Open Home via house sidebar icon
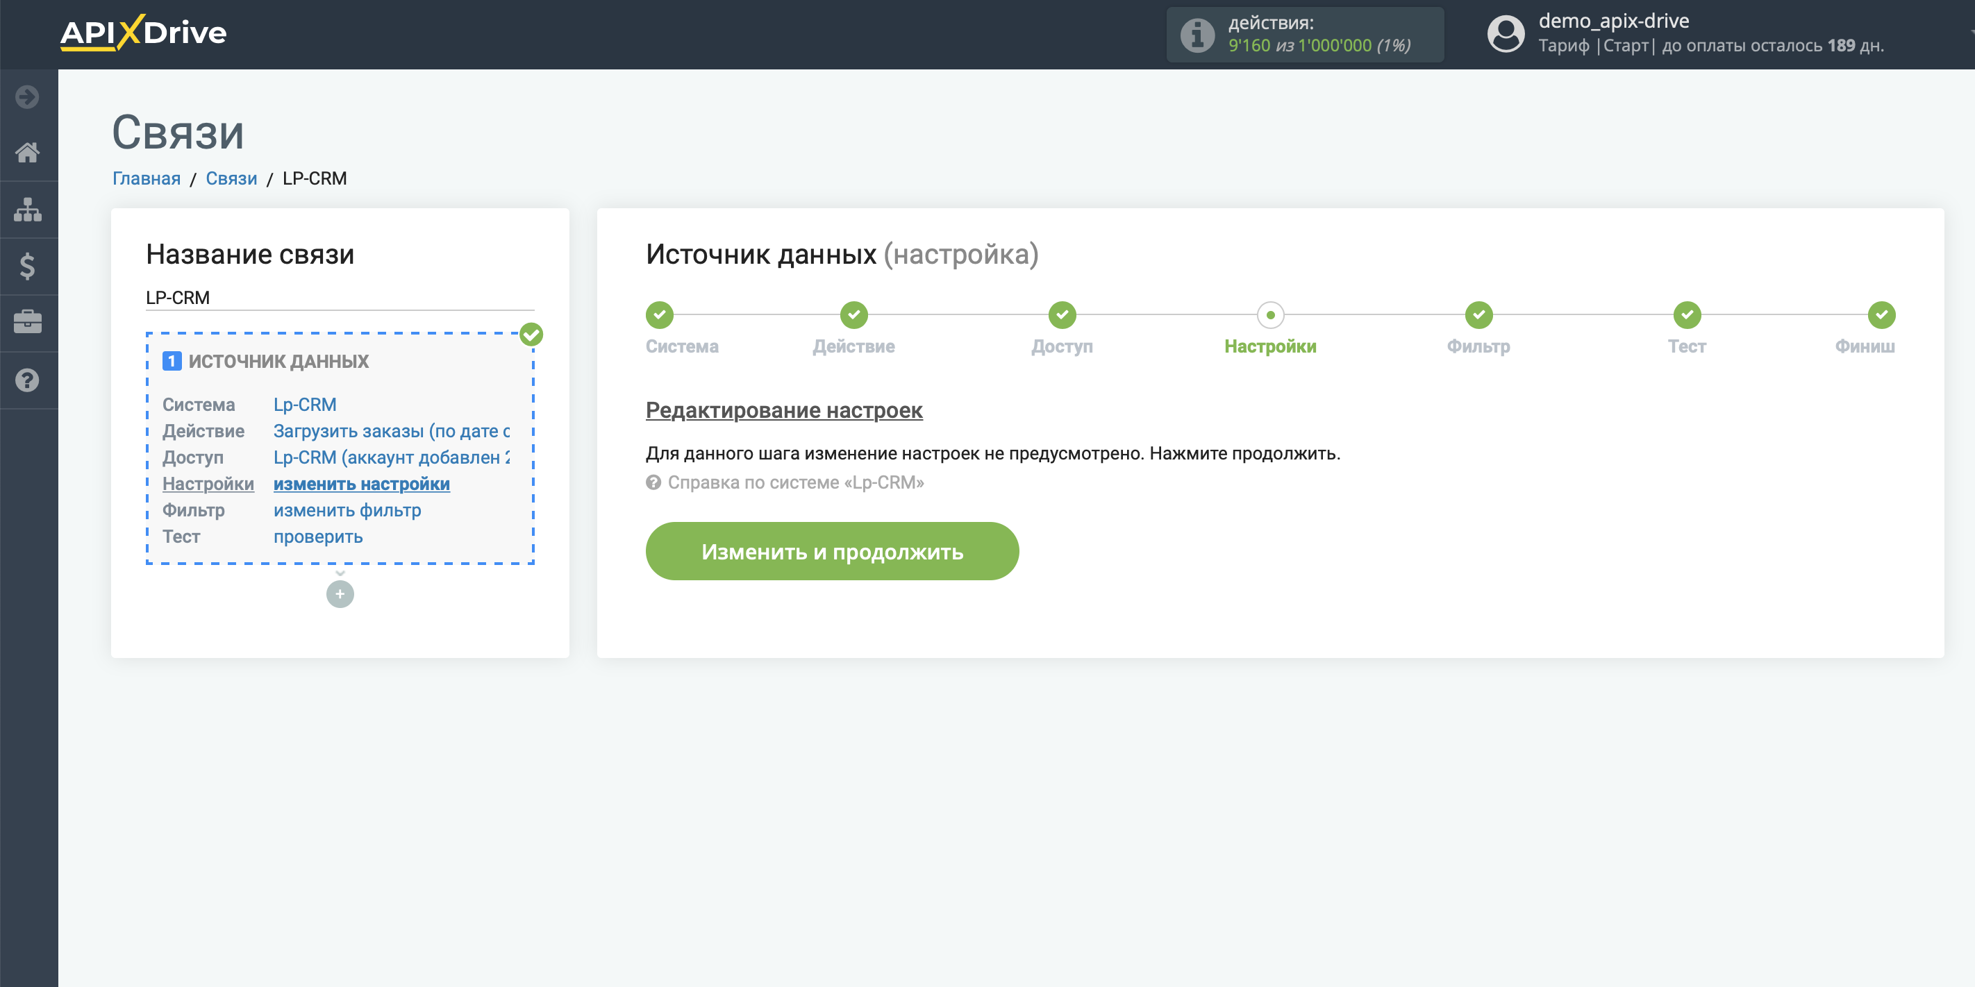The image size is (1975, 987). click(28, 152)
